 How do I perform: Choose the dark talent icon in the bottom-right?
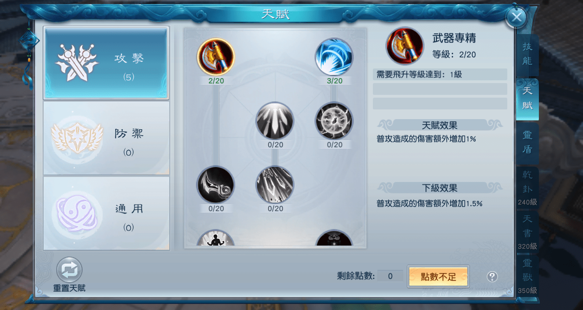point(334,238)
